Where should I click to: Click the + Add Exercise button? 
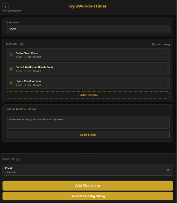(88, 95)
